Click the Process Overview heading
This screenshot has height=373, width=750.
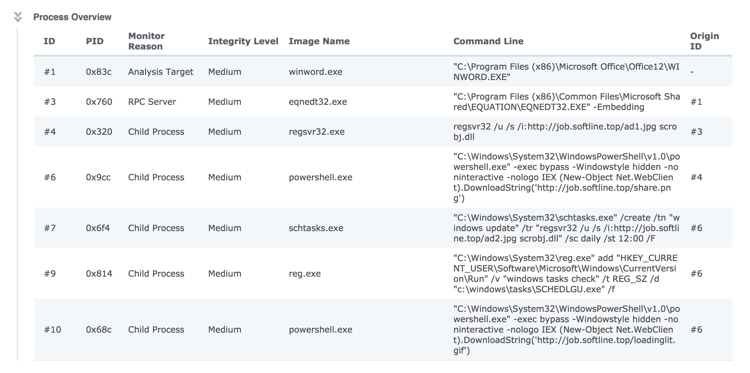(72, 17)
